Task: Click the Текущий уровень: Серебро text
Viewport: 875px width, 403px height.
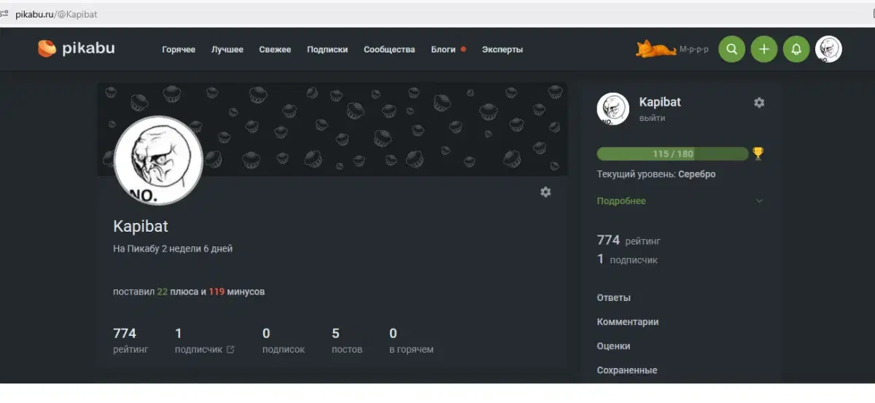Action: 656,174
